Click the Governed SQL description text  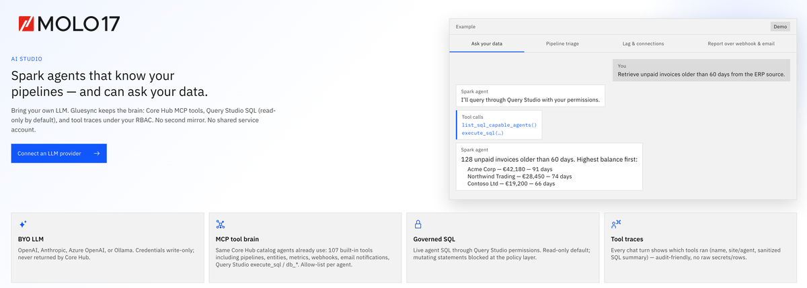[502, 254]
